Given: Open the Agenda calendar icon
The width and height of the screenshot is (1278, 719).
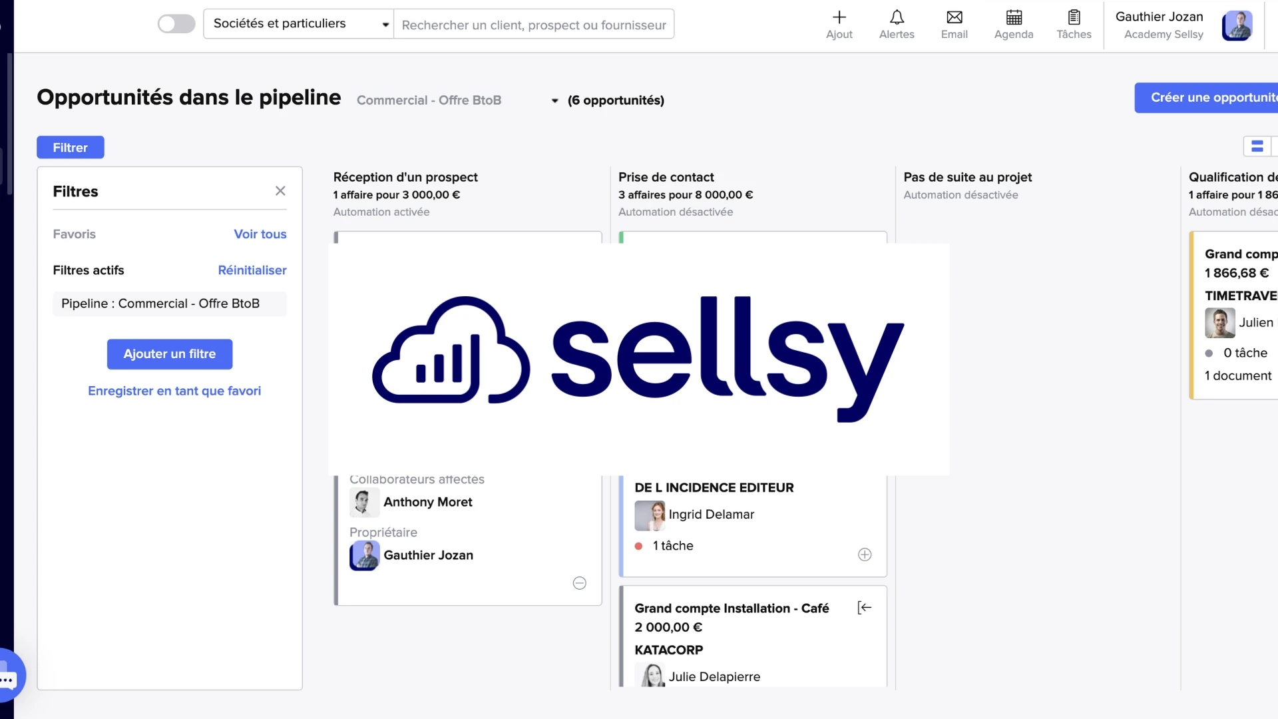Looking at the screenshot, I should tap(1012, 24).
